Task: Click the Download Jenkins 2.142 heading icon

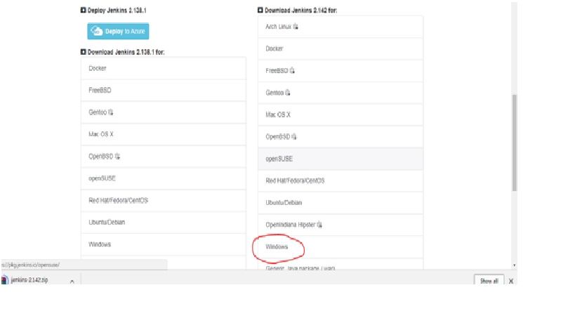Action: 260,10
